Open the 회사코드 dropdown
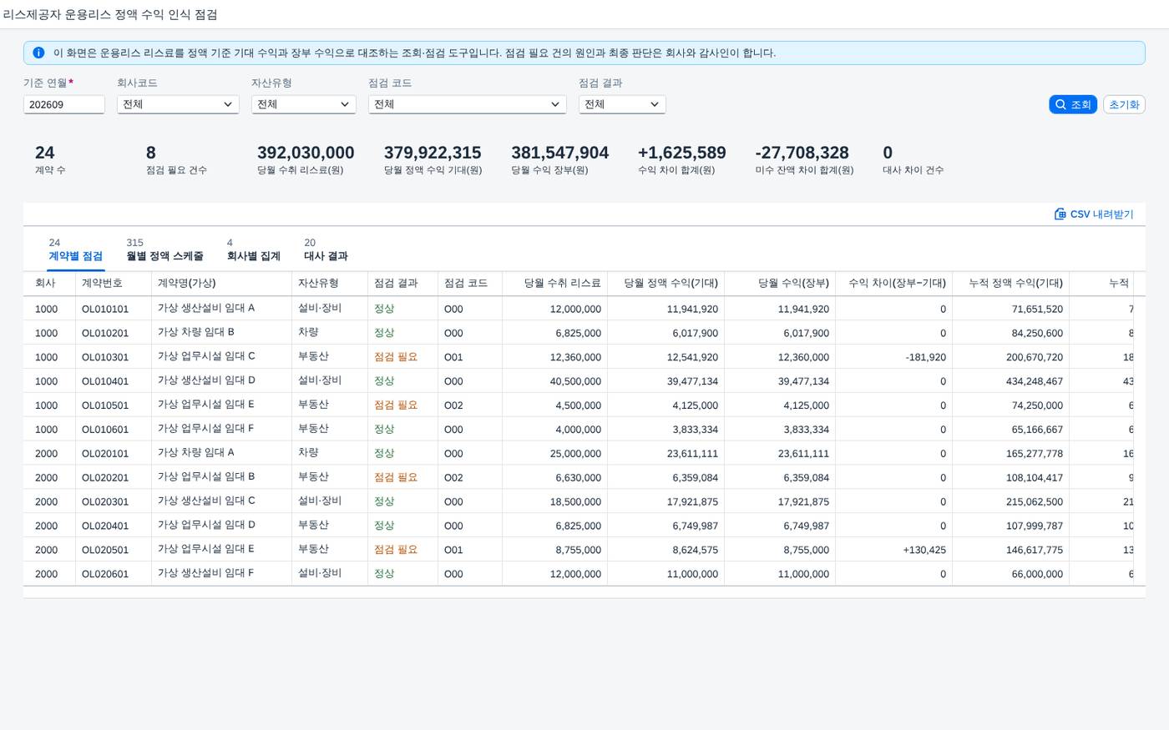Image resolution: width=1169 pixels, height=730 pixels. point(178,104)
